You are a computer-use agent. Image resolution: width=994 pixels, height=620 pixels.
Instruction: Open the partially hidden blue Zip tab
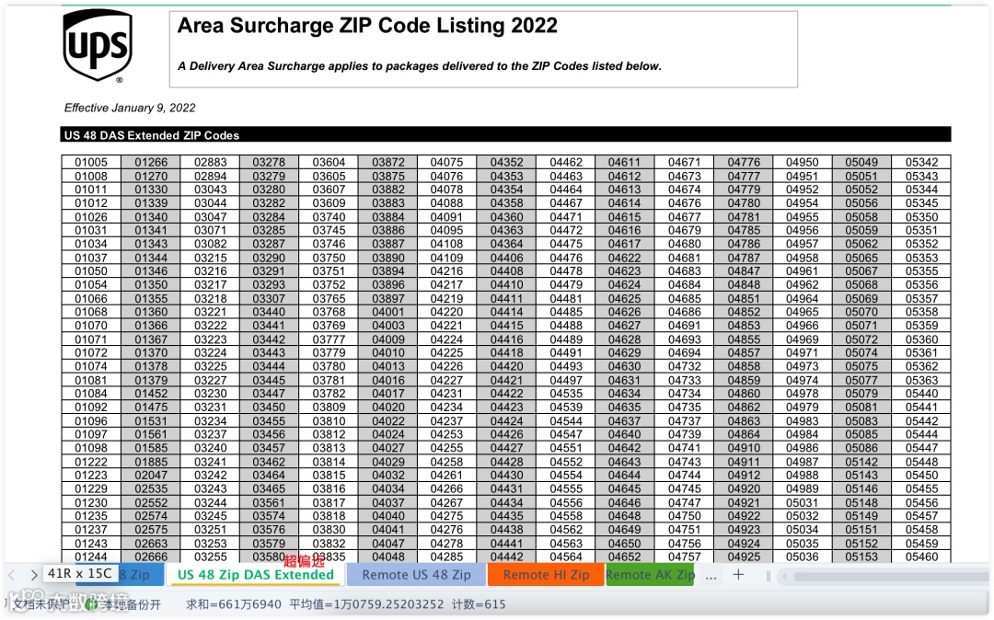point(134,574)
